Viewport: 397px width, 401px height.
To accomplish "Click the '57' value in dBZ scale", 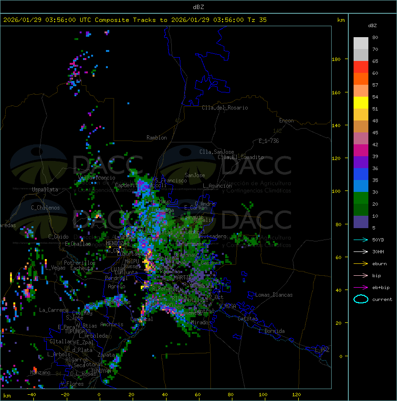I will point(375,85).
